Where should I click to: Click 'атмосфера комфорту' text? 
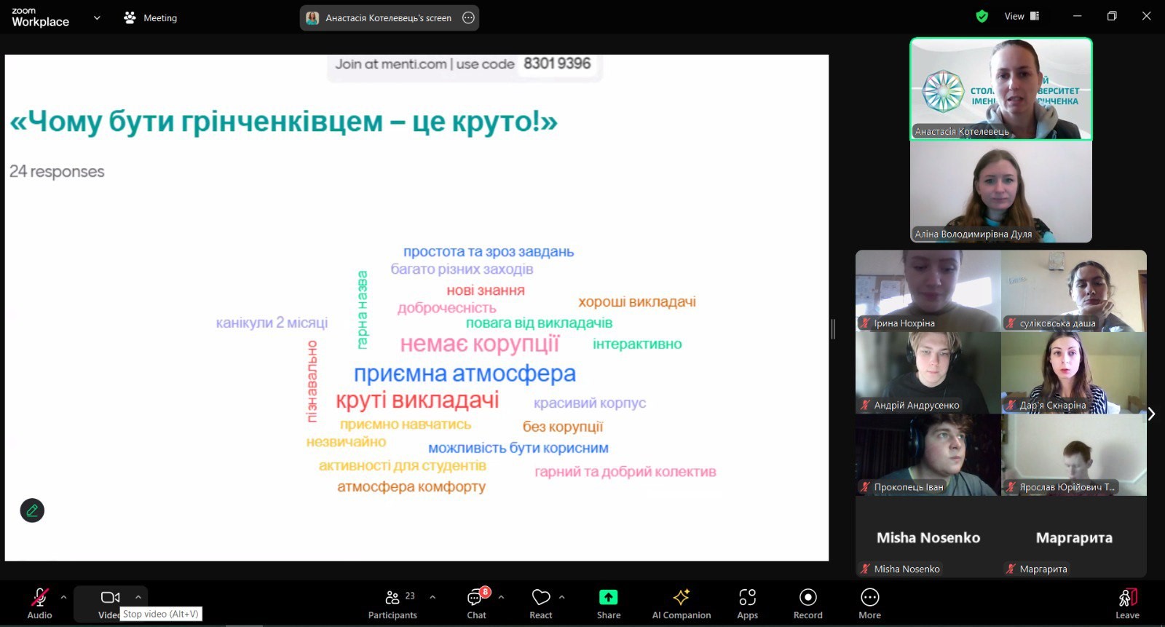pyautogui.click(x=411, y=486)
